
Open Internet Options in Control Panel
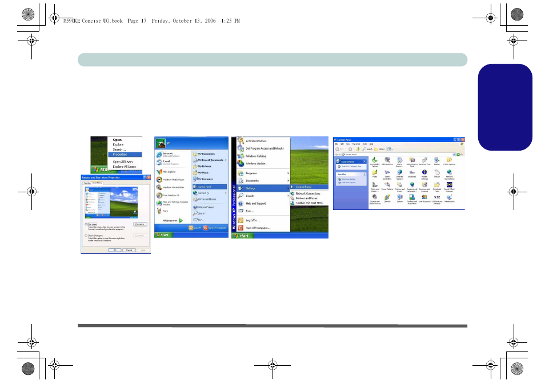400,174
